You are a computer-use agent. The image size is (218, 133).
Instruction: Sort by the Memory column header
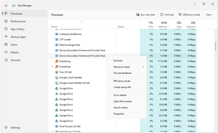161,25
